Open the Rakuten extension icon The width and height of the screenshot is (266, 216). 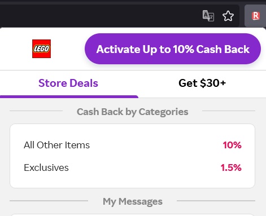point(256,16)
